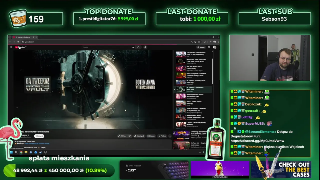Play Sub Zero Project - HALO from the playlist
320x180 pixels.
pos(192,68)
